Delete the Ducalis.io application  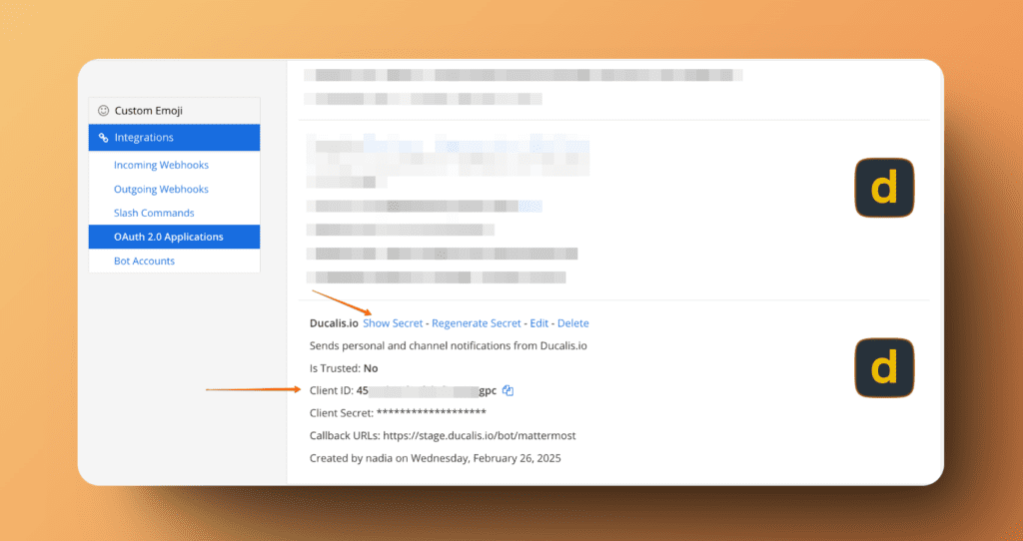pos(573,323)
